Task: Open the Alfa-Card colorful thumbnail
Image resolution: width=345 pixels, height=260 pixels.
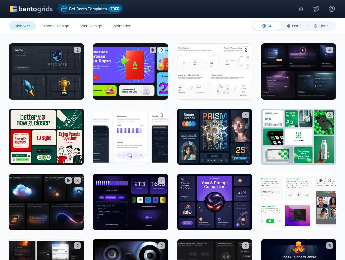Action: coord(131,71)
